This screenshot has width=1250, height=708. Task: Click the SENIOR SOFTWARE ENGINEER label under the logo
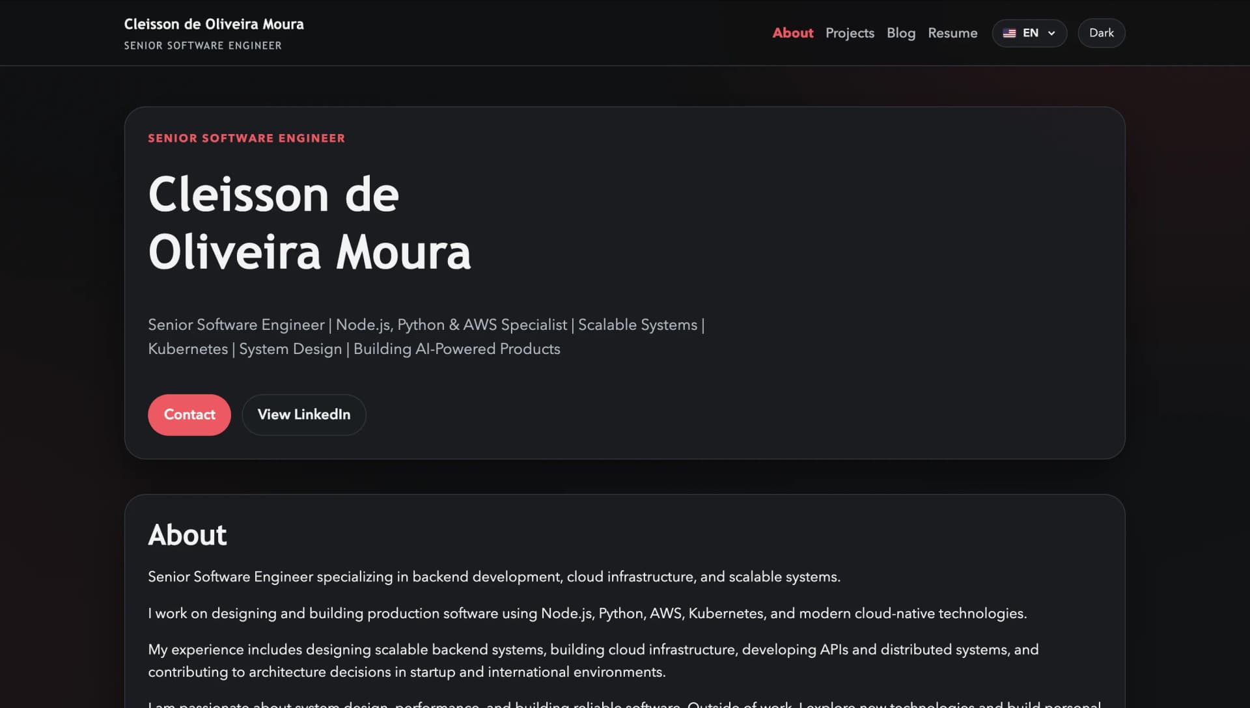(202, 46)
